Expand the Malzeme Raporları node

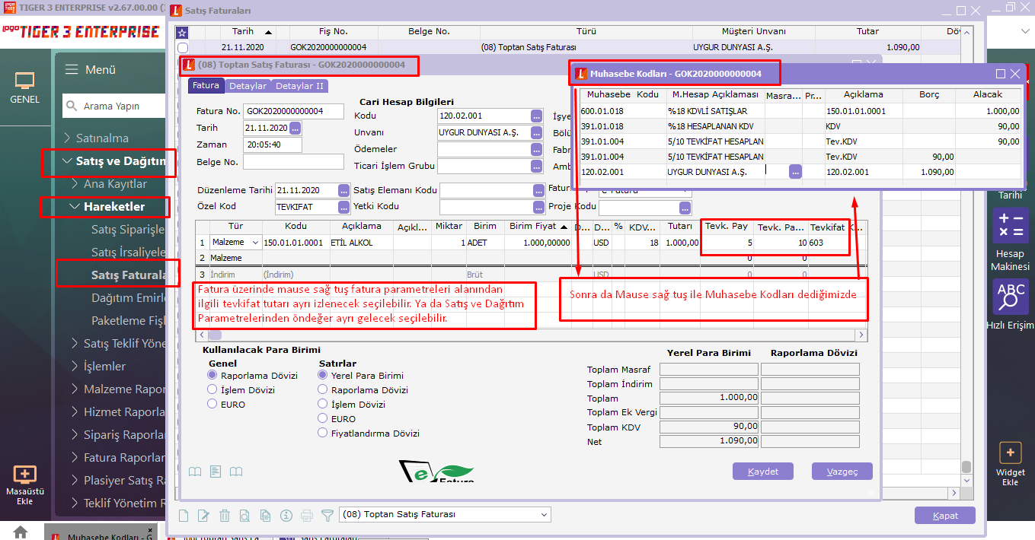[x=75, y=389]
